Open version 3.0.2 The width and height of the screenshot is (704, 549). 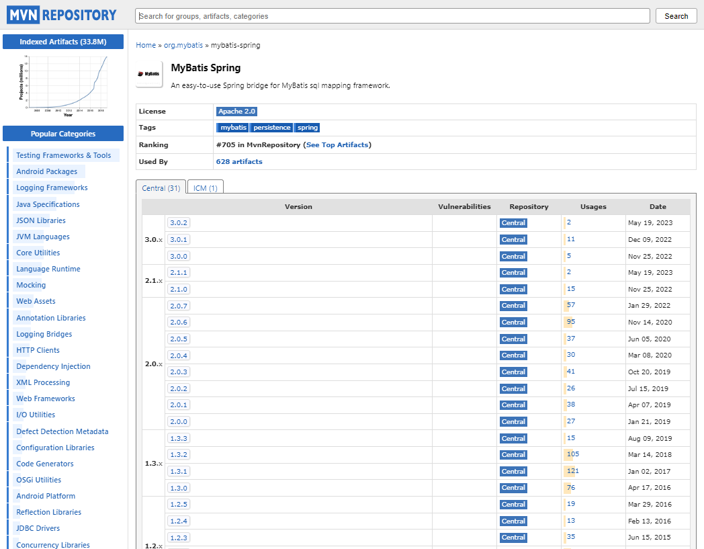tap(179, 223)
